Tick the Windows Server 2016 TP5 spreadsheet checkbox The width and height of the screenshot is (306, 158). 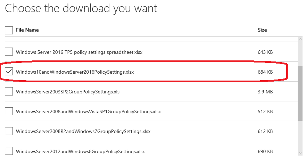(9, 52)
